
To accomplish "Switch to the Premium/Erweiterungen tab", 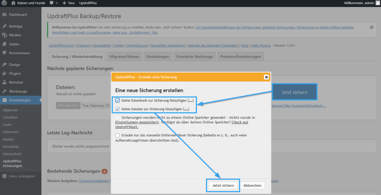I will pos(241,56).
